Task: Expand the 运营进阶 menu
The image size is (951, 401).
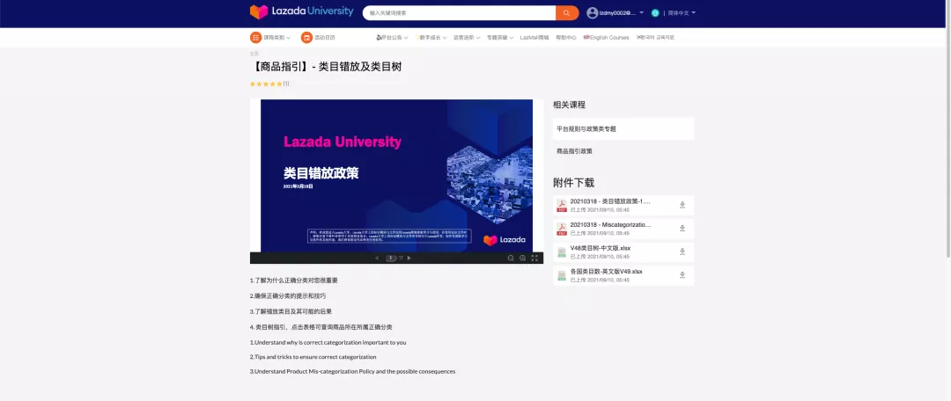Action: [467, 38]
